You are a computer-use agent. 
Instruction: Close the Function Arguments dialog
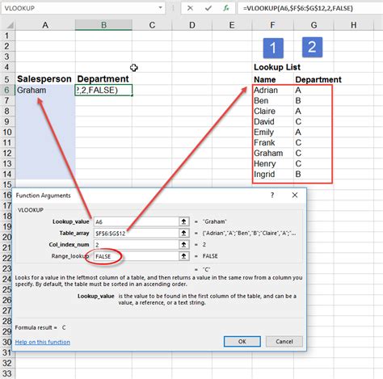click(295, 195)
